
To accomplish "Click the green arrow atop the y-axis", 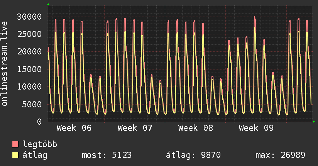I will (x=48, y=4).
